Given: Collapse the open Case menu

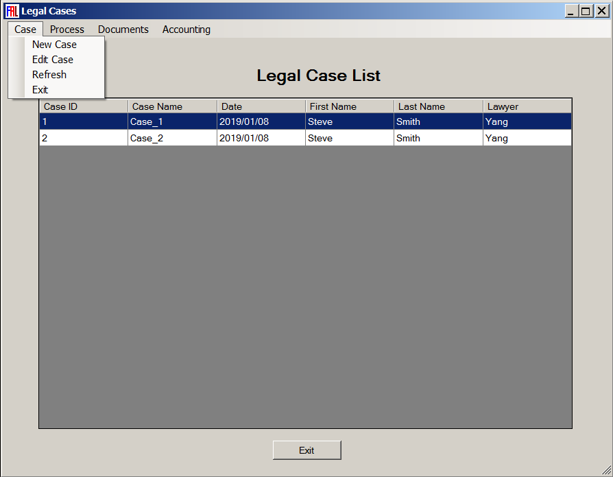Looking at the screenshot, I should pos(25,30).
